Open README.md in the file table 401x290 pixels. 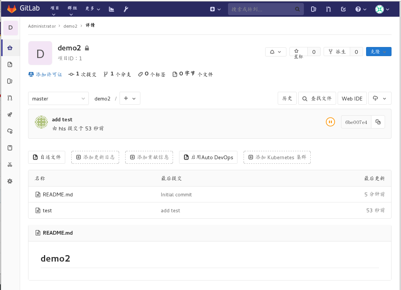click(58, 194)
